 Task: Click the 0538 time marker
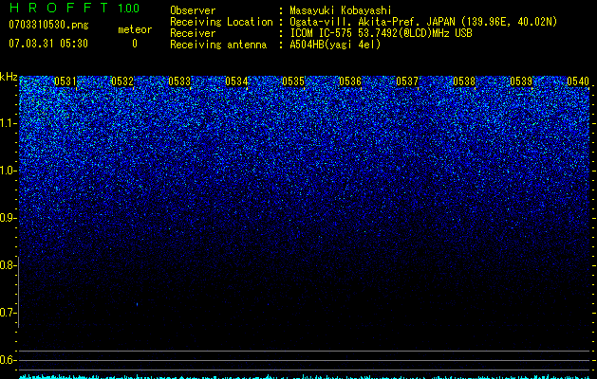[x=464, y=81]
